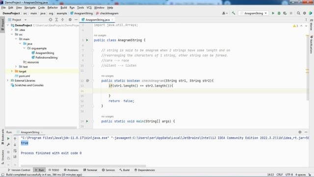Expand all nodes in the Project panel

[x=56, y=20]
